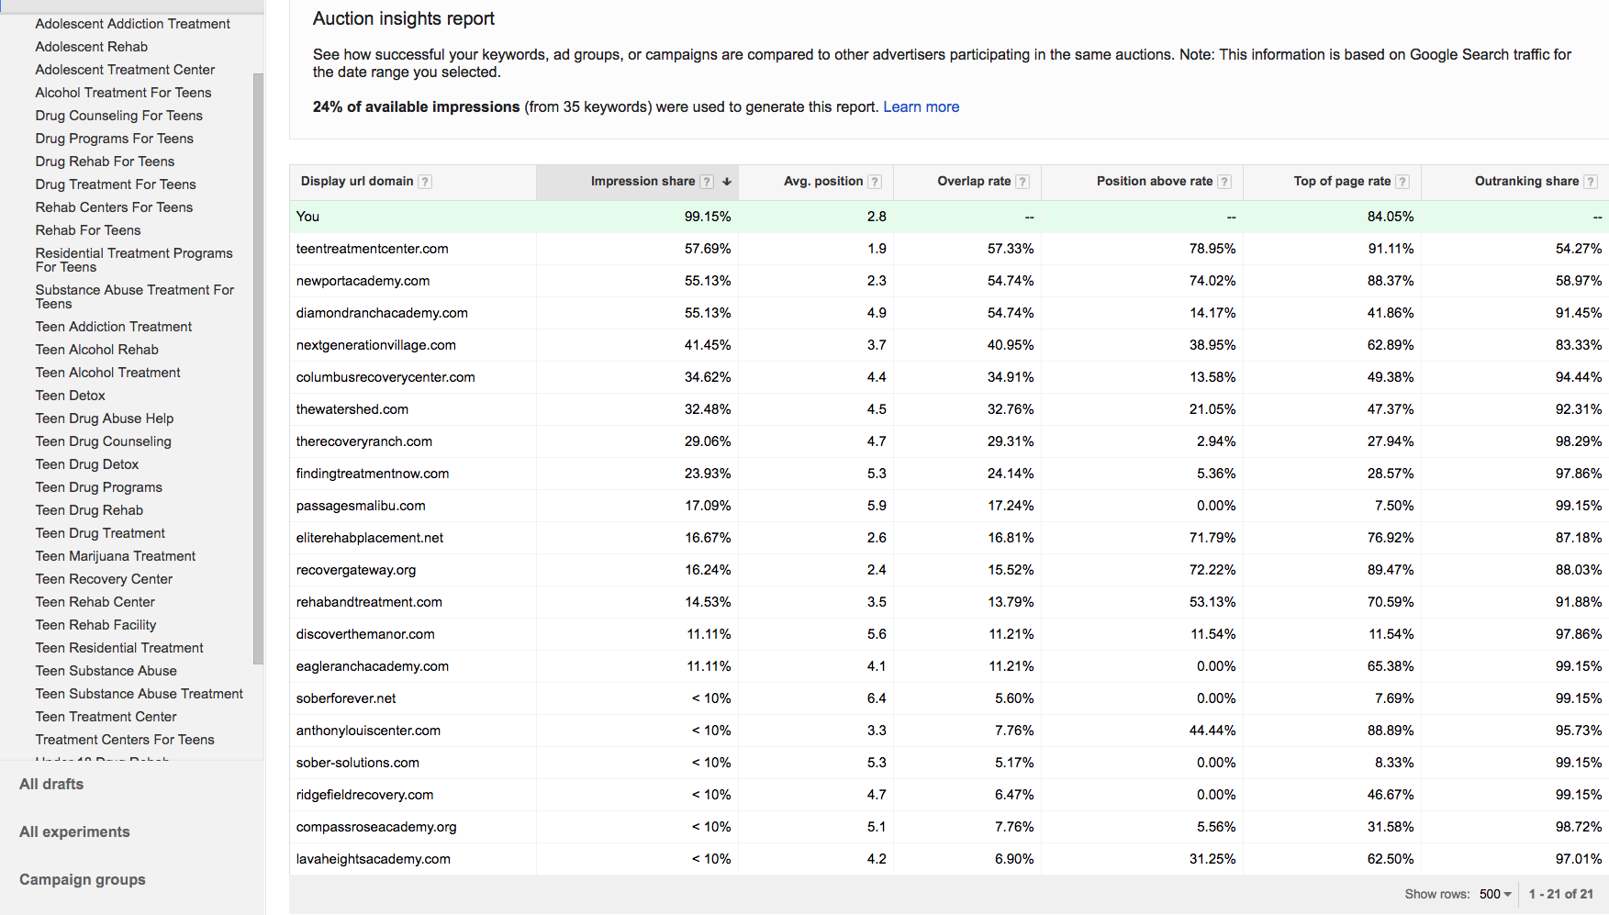This screenshot has height=915, width=1609.
Task: Click the sidebar vertical scrollbar
Action: click(x=258, y=368)
